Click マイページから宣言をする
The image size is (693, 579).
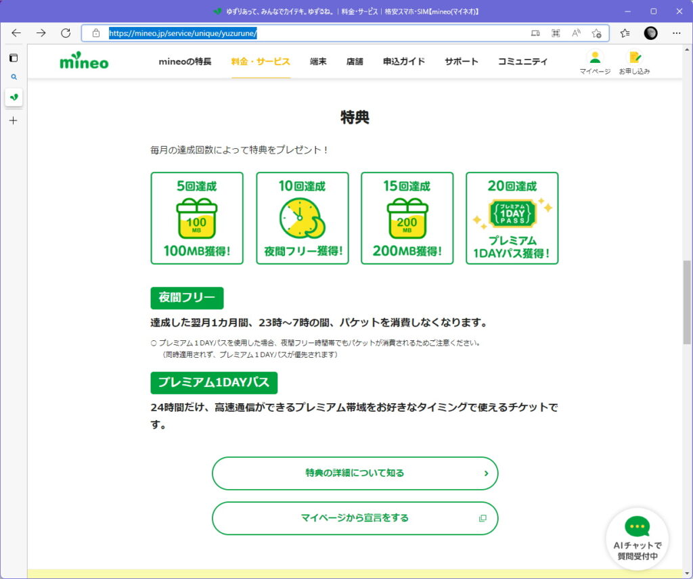[355, 518]
